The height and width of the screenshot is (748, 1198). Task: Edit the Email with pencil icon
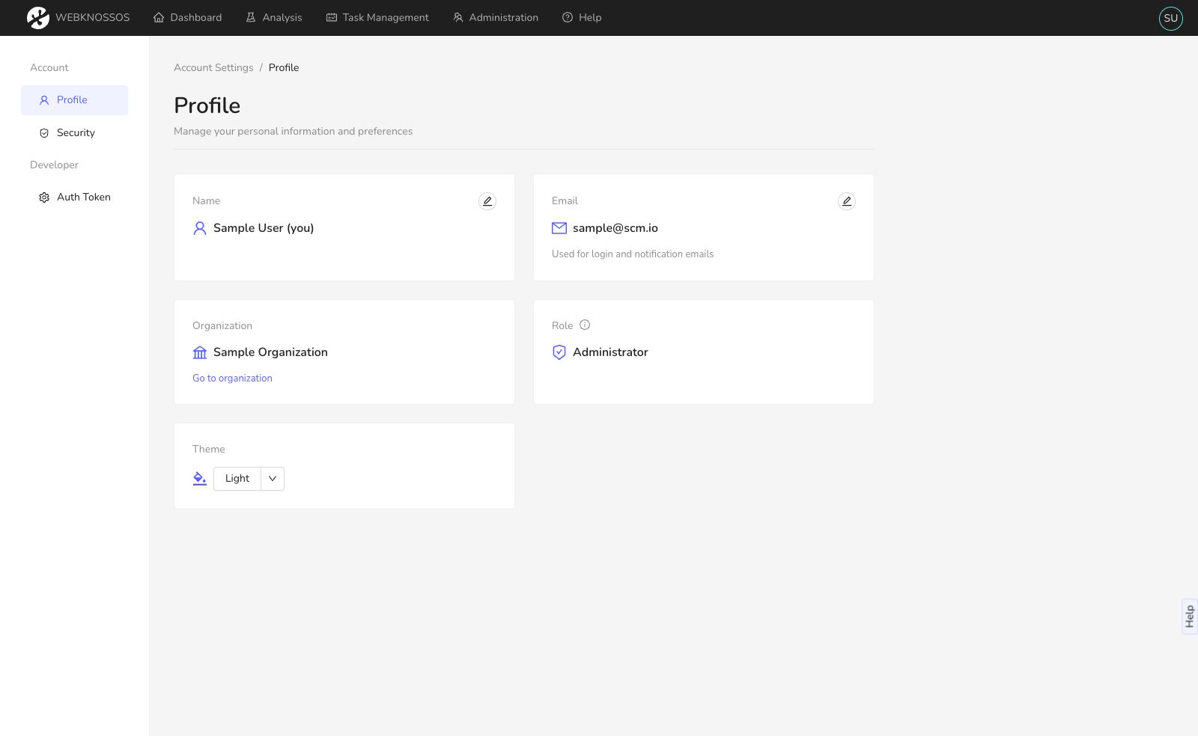847,201
